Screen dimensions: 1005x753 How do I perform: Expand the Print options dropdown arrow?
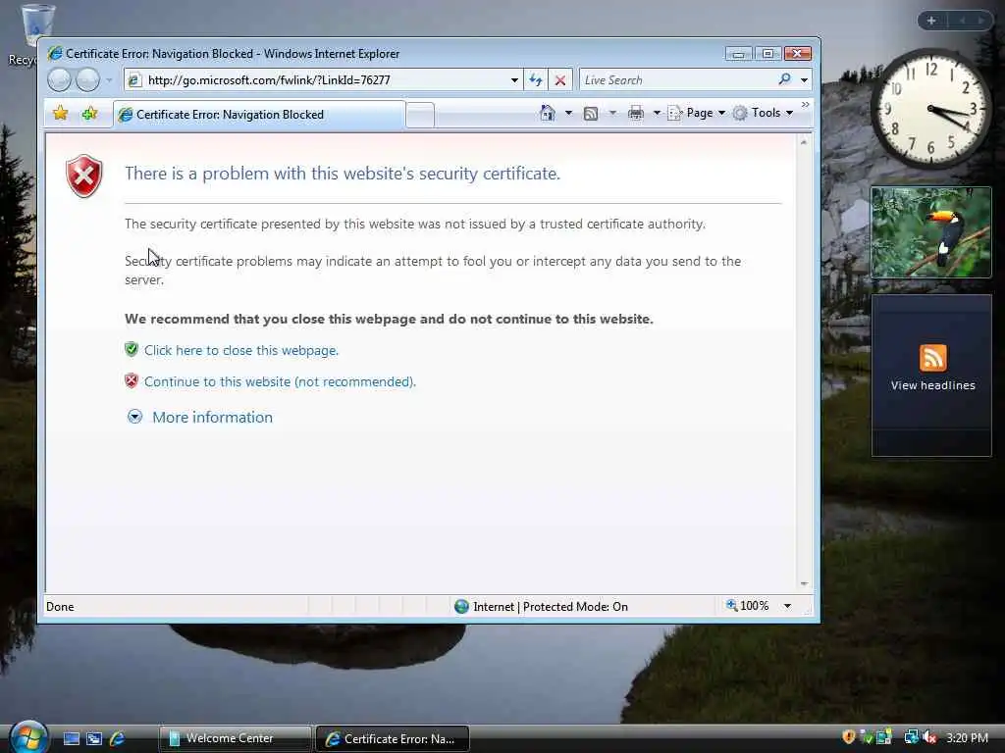657,114
